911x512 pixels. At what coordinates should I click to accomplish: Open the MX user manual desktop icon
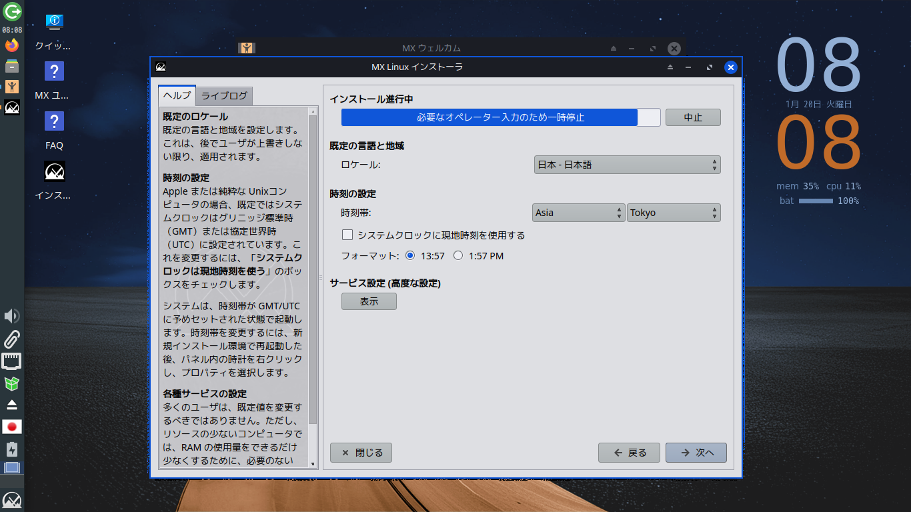[x=55, y=71]
